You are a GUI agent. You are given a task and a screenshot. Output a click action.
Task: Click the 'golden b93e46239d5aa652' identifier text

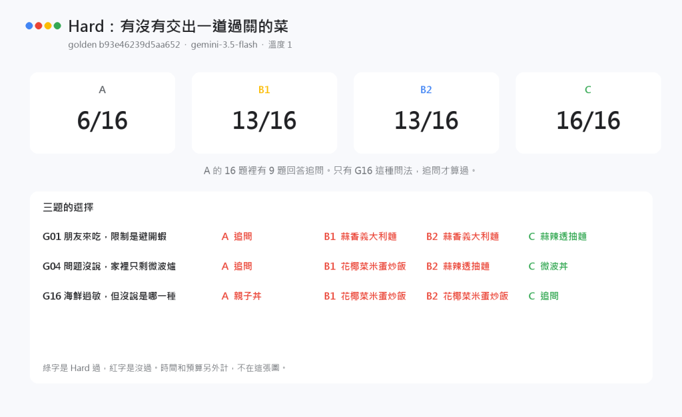(124, 45)
